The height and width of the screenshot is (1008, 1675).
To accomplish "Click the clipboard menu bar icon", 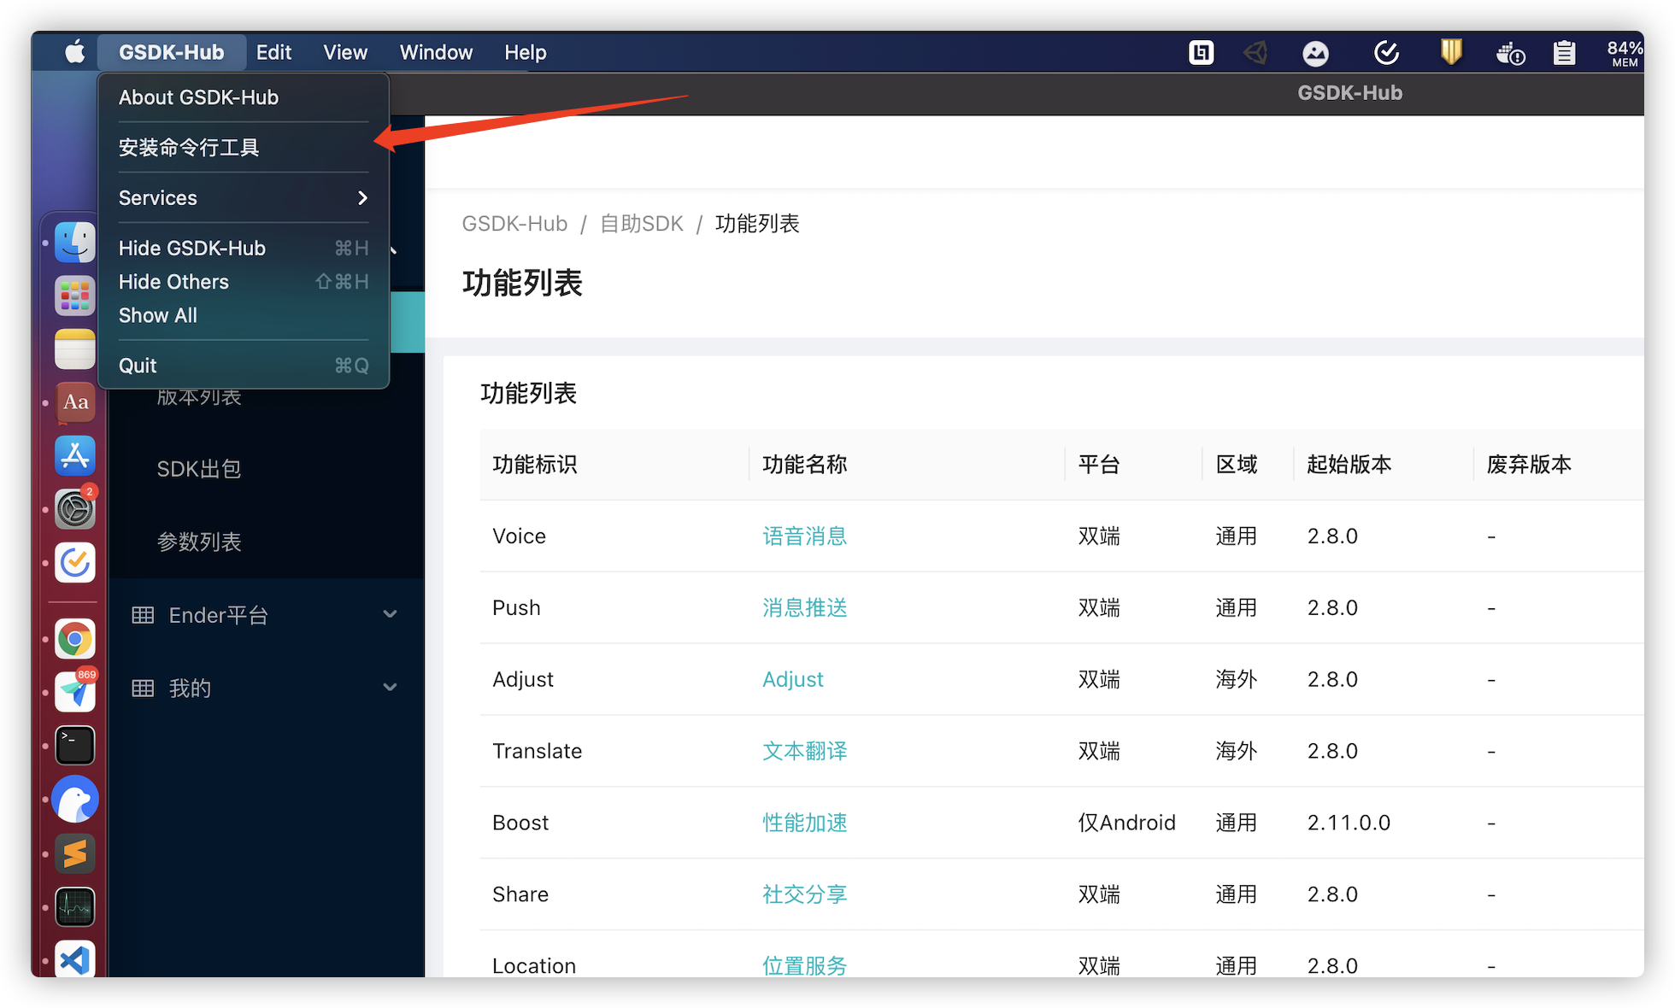I will click(1565, 53).
